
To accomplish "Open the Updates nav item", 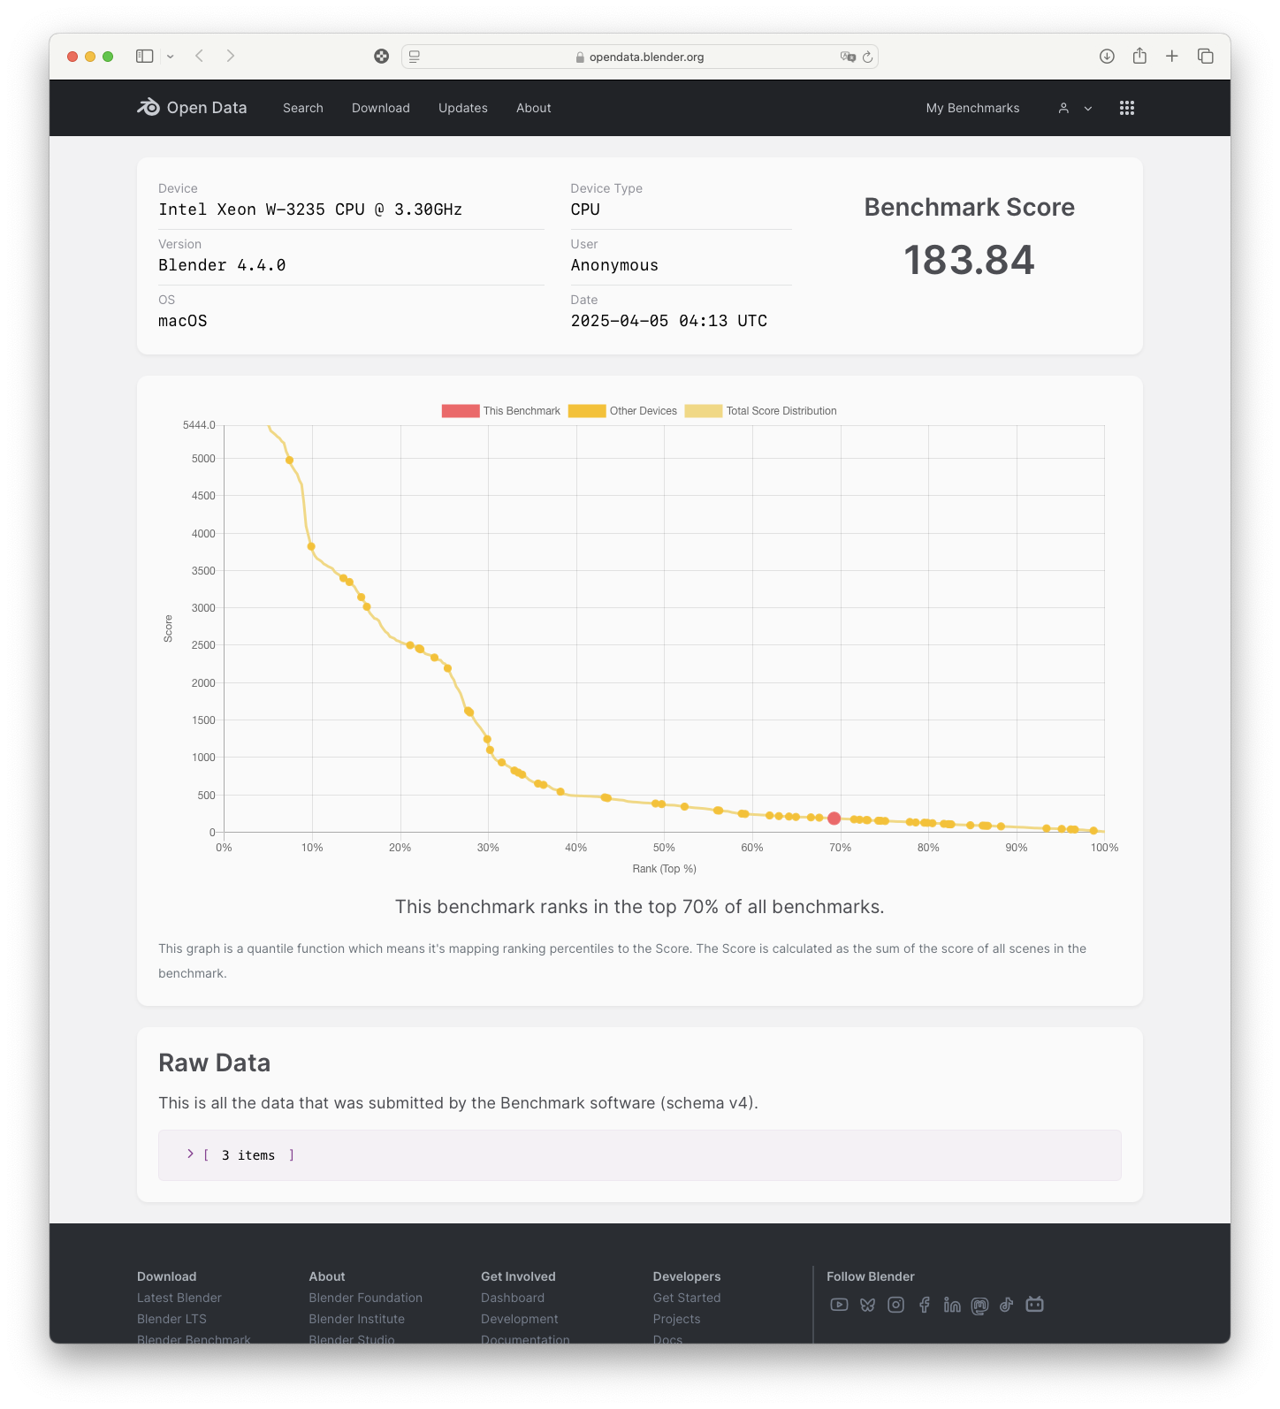I will coord(462,108).
